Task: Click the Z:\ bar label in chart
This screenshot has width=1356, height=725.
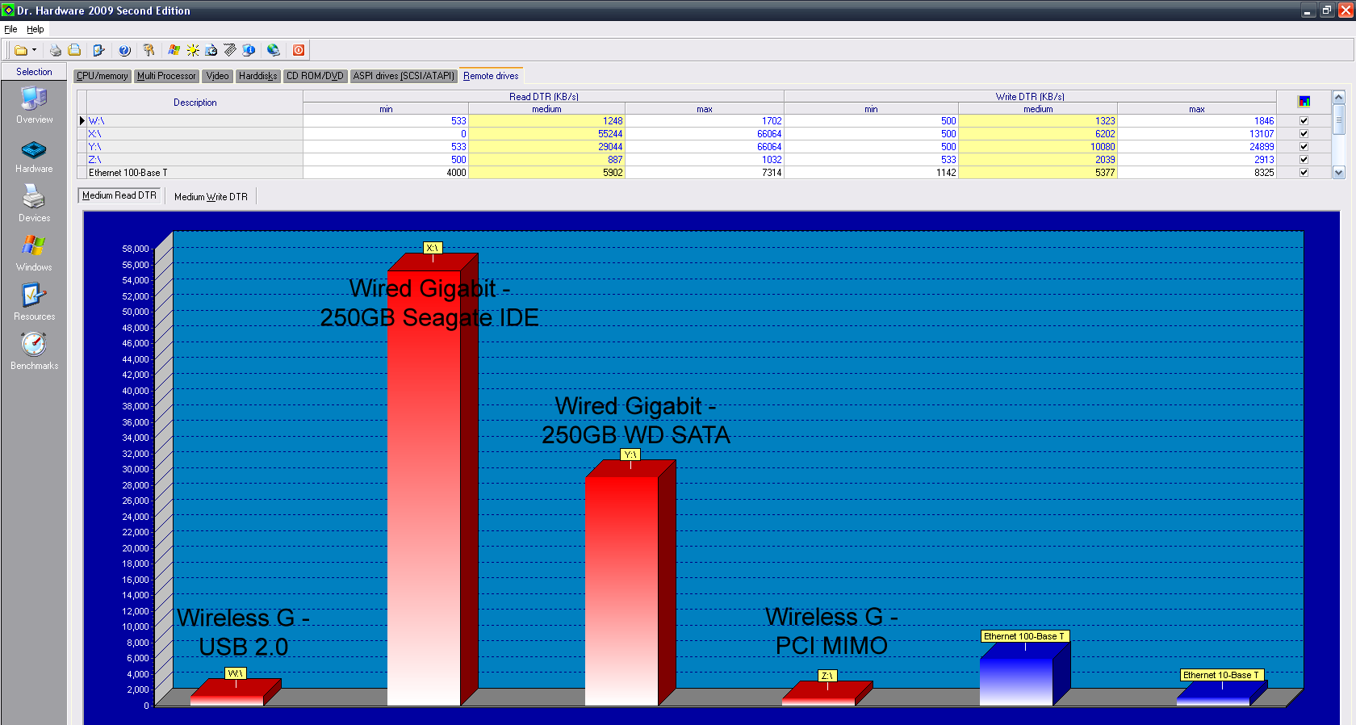Action: coord(827,676)
